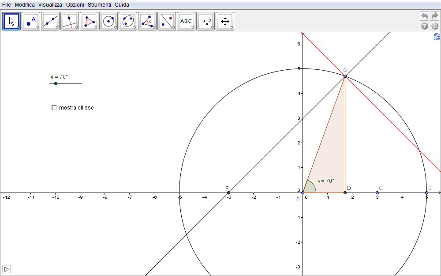Choose the Line through two points tool

tap(50, 21)
